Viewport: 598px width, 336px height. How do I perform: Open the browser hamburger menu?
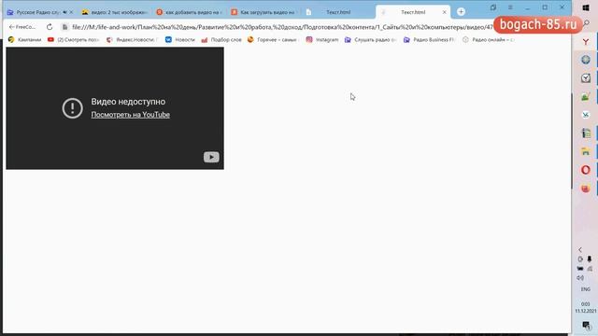(510, 7)
